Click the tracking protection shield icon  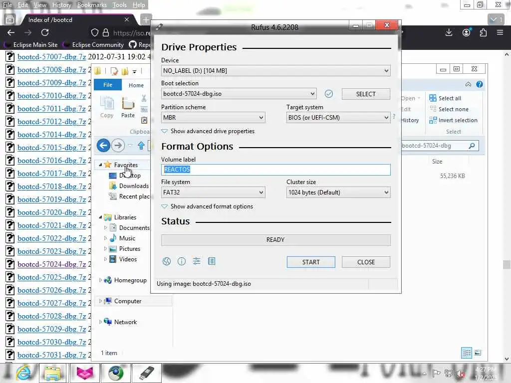click(94, 32)
